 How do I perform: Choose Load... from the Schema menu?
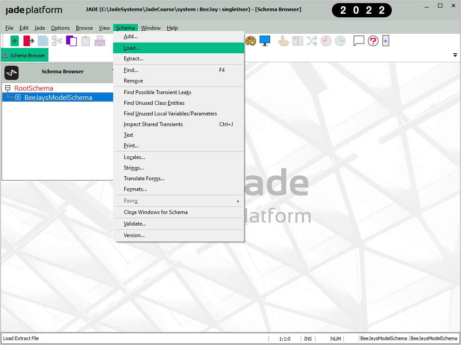pyautogui.click(x=132, y=48)
